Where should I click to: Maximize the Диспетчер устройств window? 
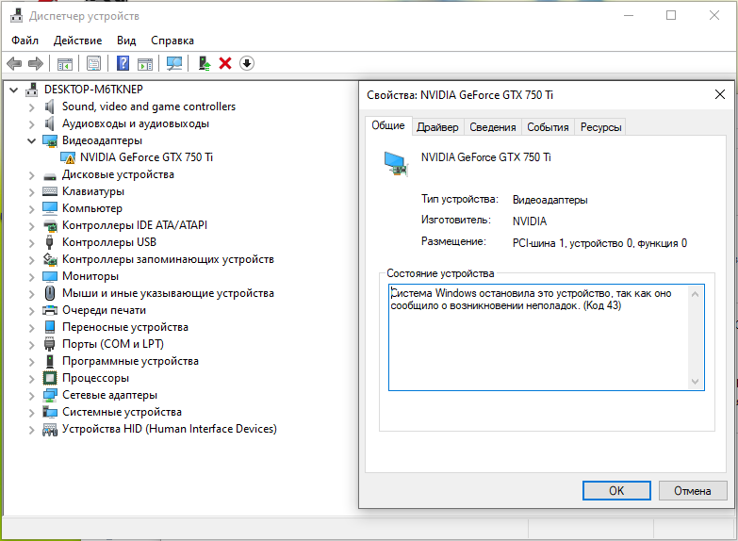point(671,15)
